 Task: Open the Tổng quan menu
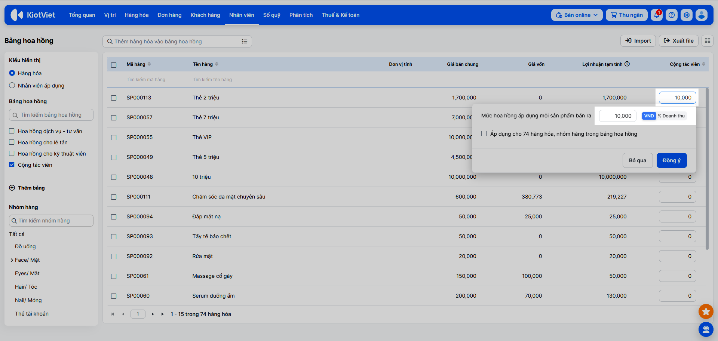pyautogui.click(x=82, y=15)
